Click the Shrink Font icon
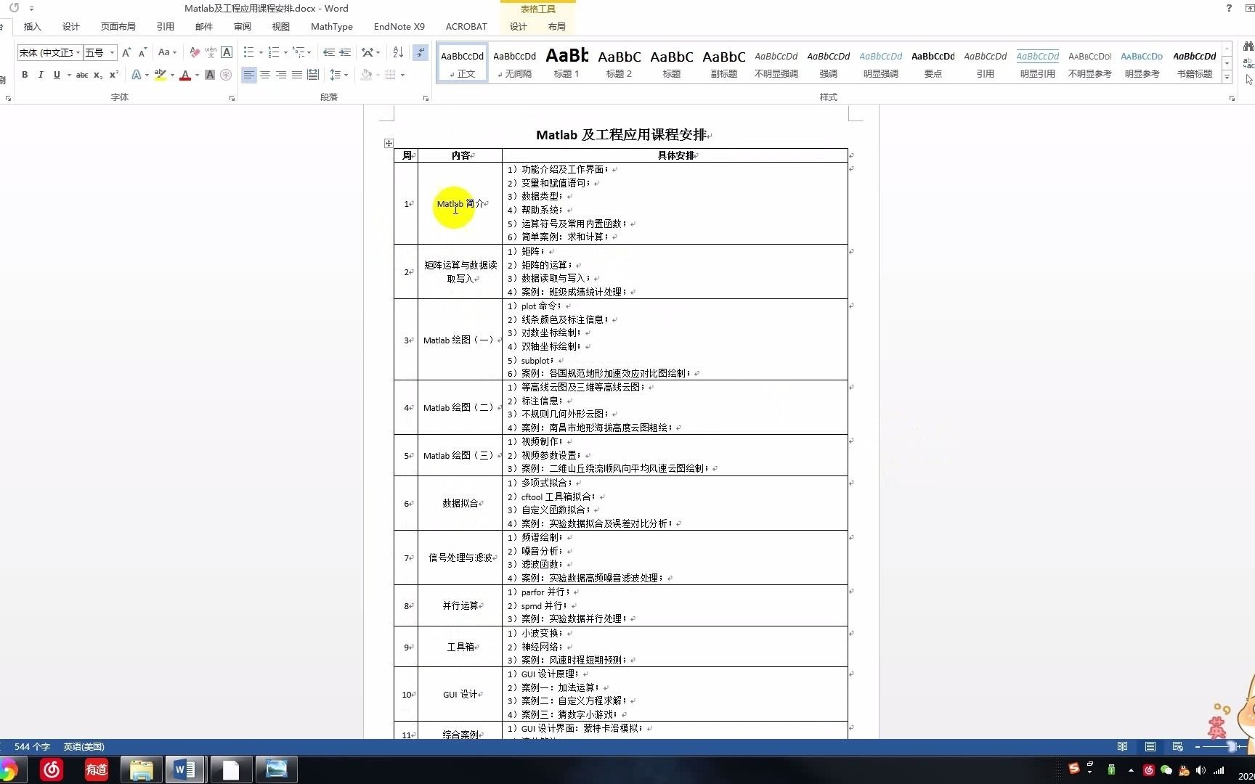 click(x=142, y=52)
